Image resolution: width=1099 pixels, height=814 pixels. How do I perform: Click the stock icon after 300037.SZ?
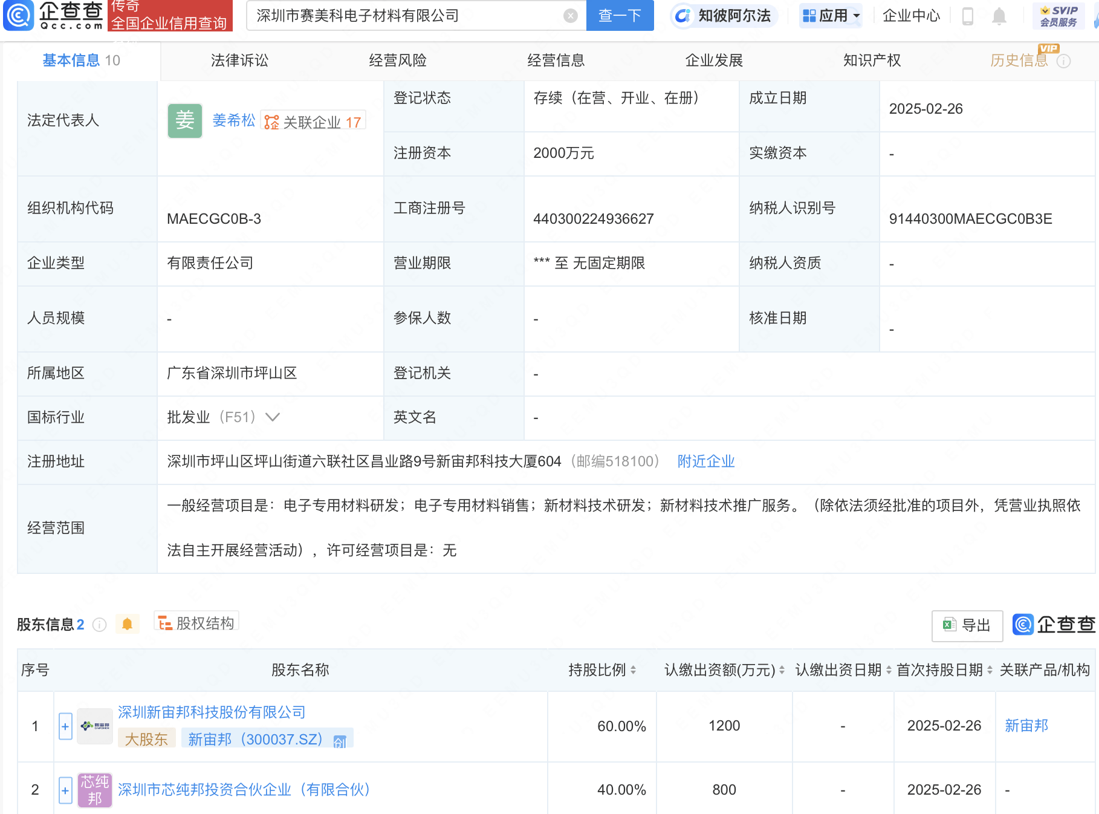340,741
